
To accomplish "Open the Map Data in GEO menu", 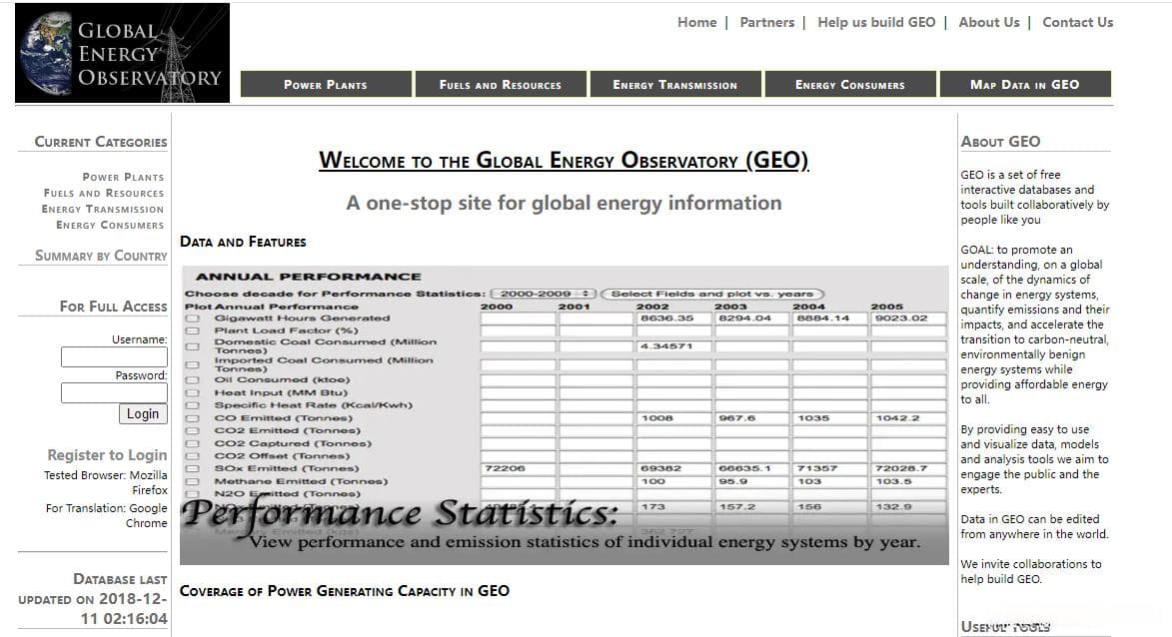I will click(x=1025, y=85).
